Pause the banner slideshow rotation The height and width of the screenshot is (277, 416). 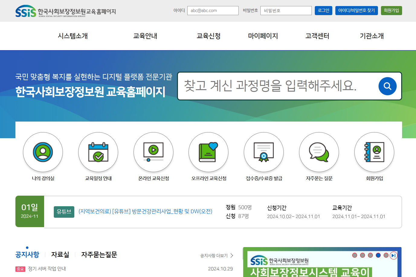(393, 255)
